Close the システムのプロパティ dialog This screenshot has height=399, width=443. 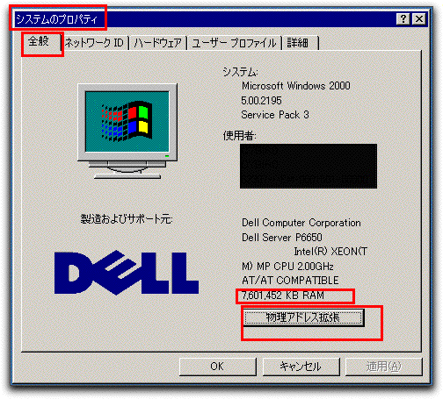pos(419,19)
